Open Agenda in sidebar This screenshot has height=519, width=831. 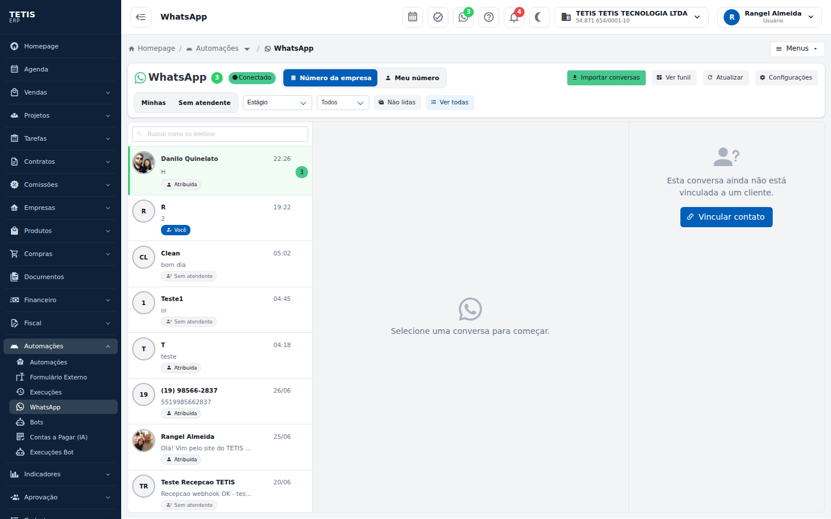(61, 69)
